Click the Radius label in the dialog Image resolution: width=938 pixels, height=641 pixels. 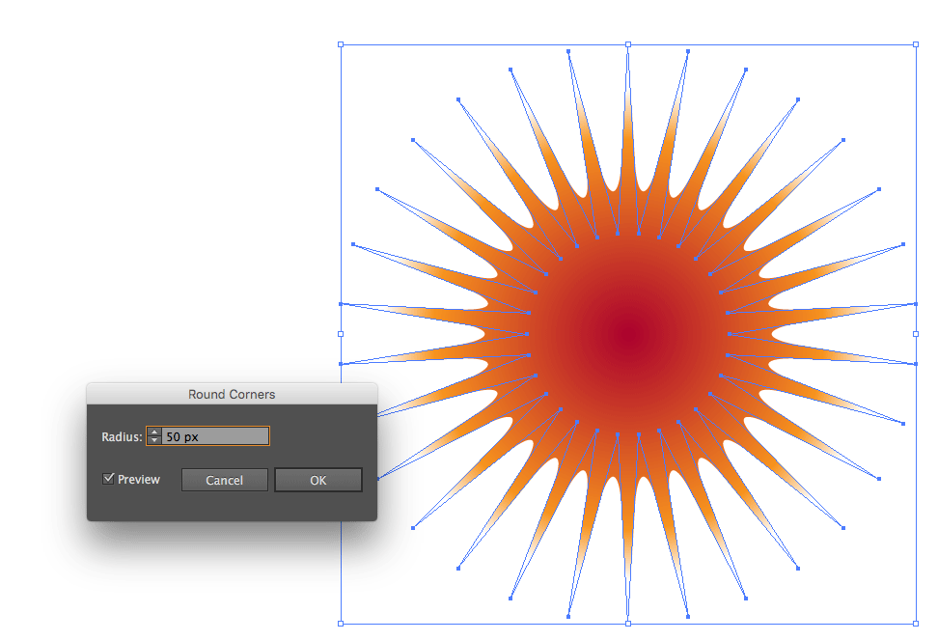click(121, 436)
